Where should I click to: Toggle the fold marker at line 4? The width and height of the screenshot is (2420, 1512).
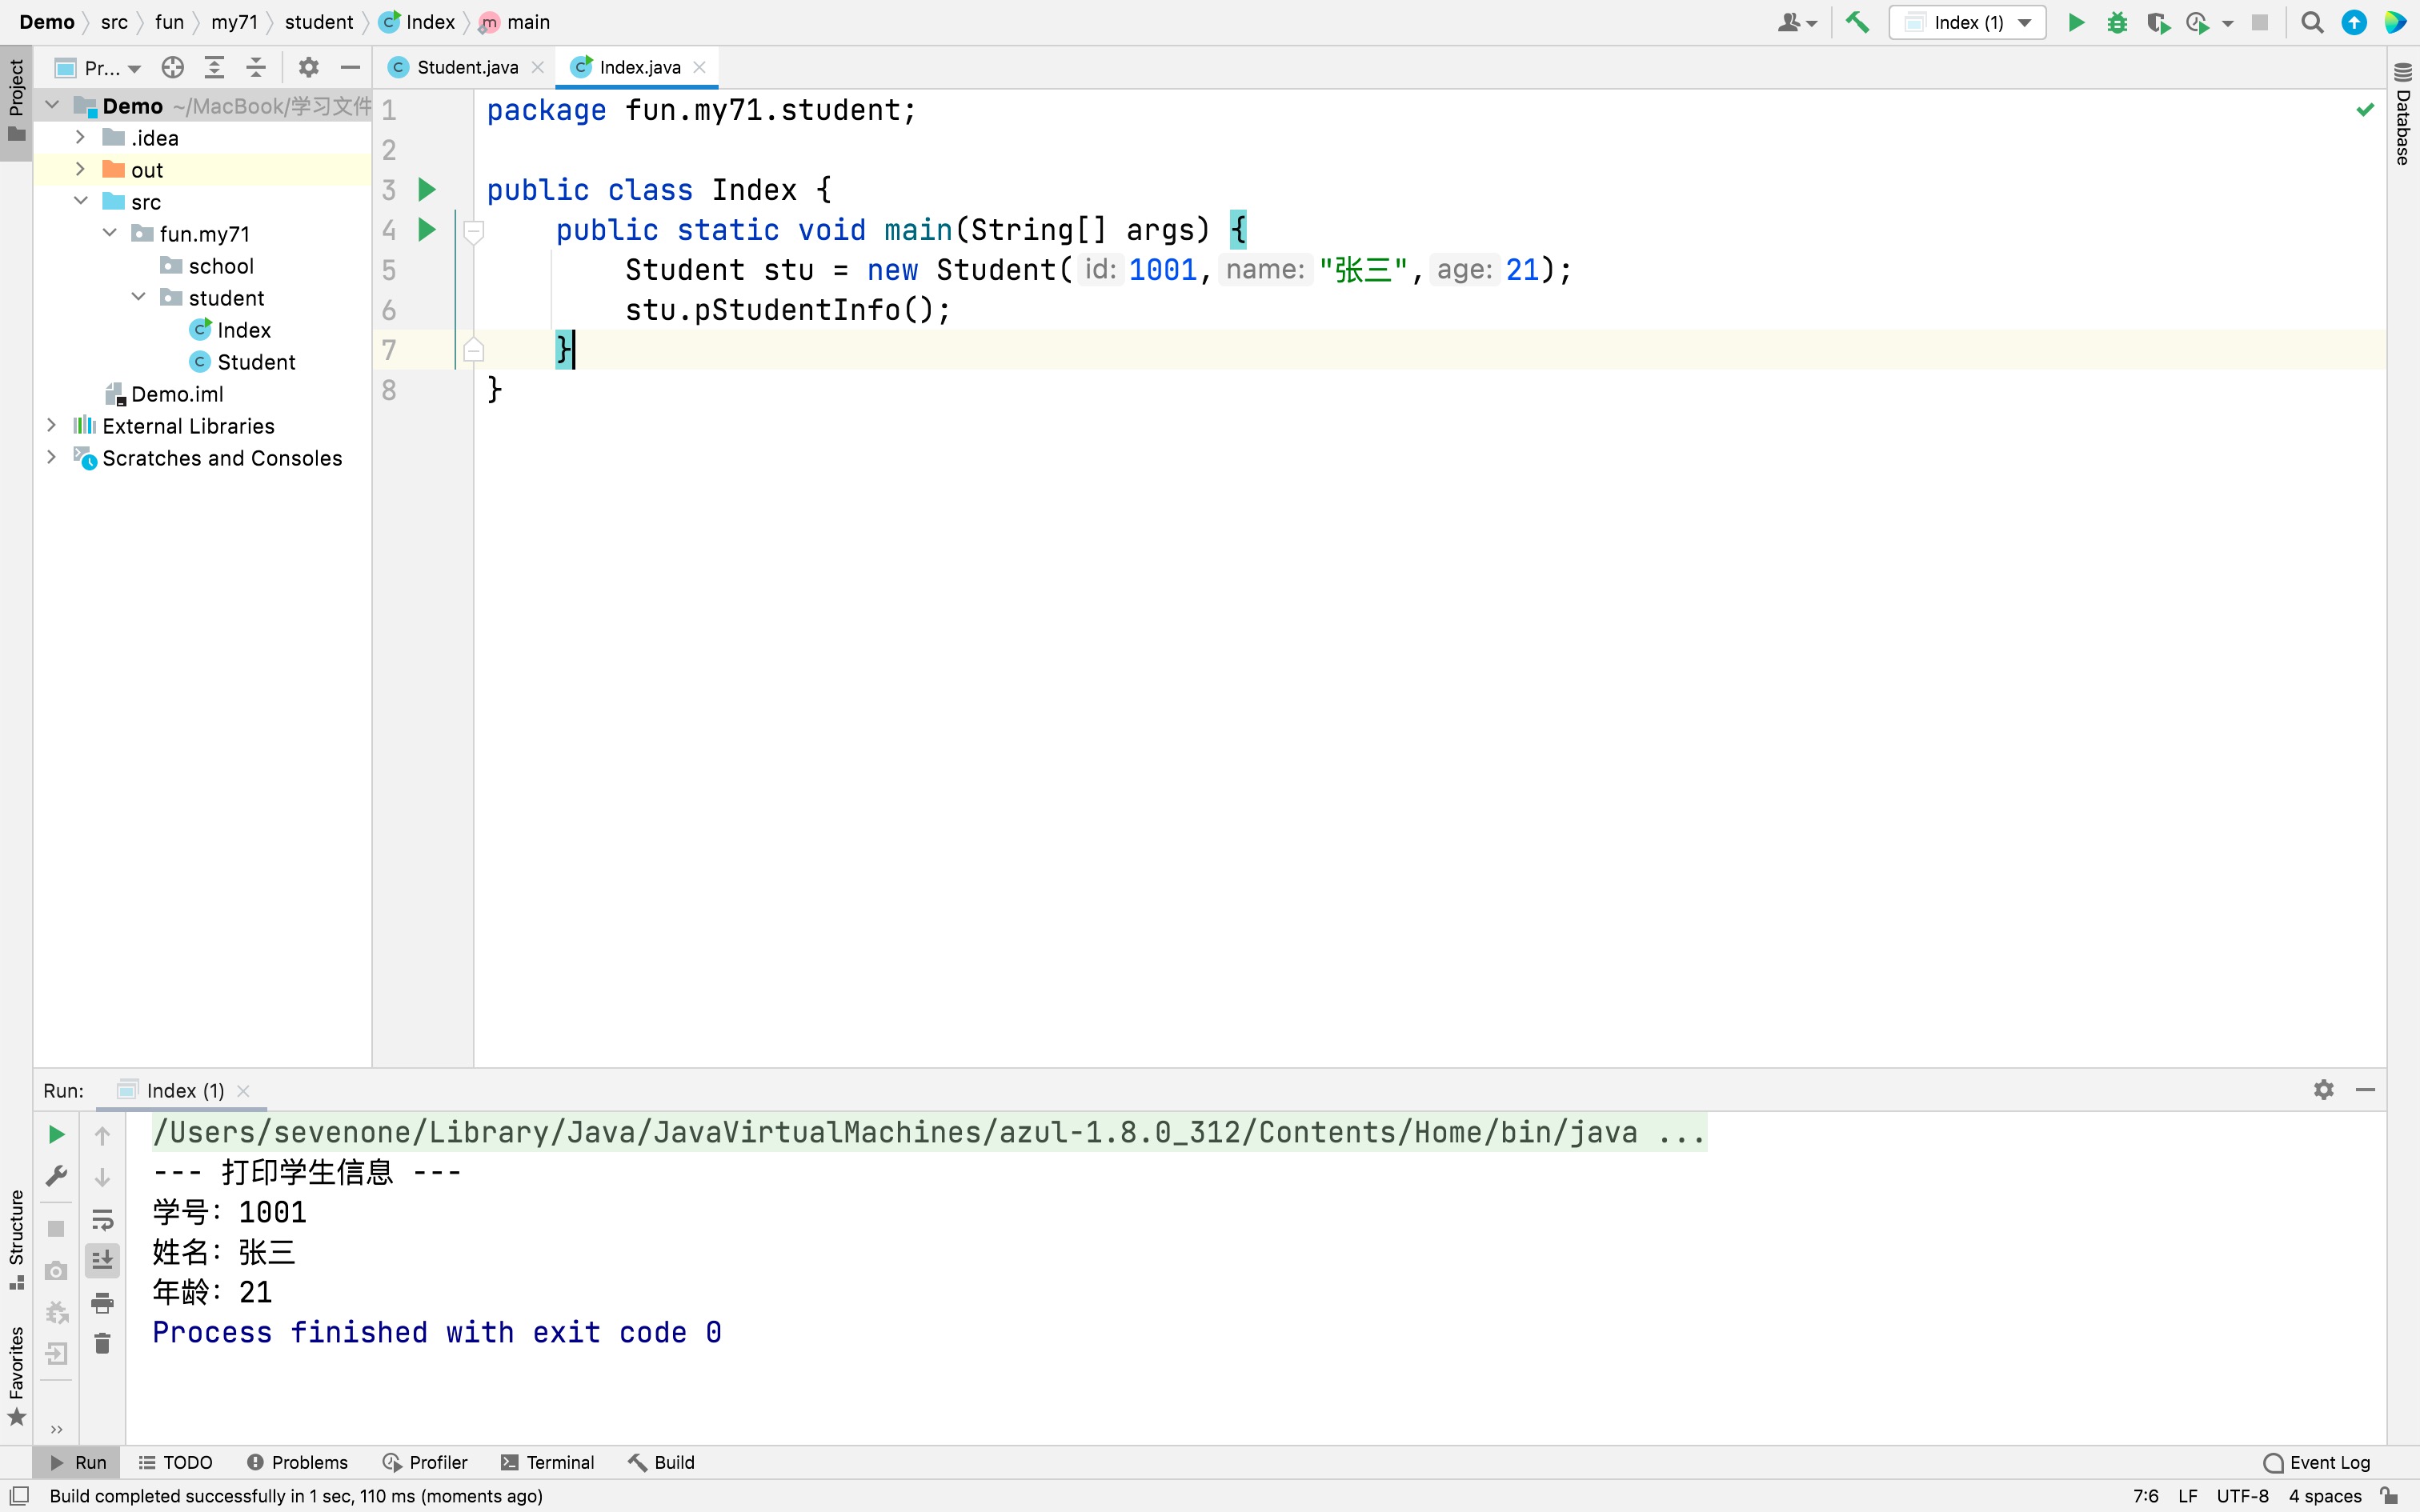[474, 231]
